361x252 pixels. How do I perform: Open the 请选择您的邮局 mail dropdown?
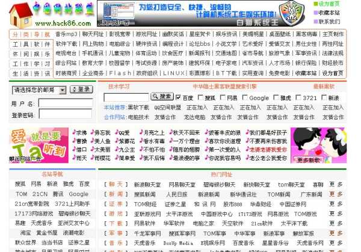pos(39,90)
